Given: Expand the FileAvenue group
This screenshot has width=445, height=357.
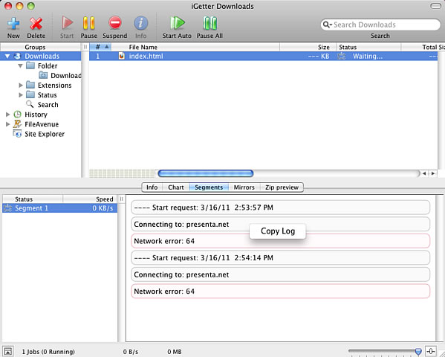Looking at the screenshot, I should pos(8,124).
